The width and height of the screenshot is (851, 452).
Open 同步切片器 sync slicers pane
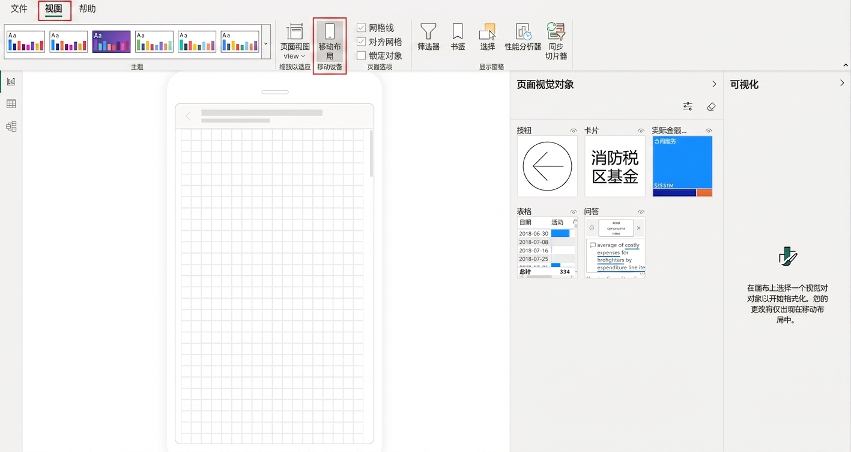(556, 41)
